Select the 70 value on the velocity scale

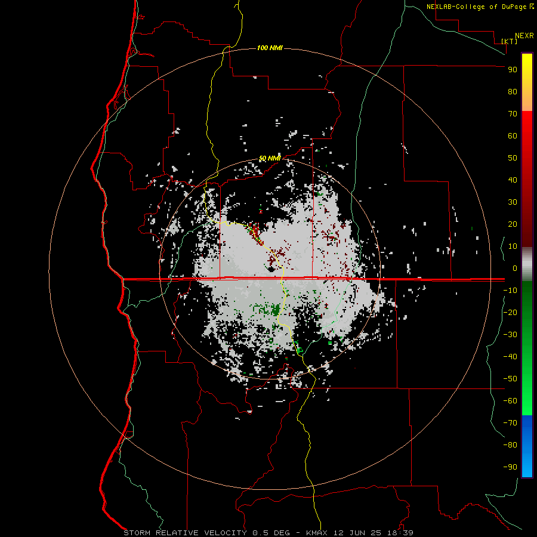pos(513,114)
